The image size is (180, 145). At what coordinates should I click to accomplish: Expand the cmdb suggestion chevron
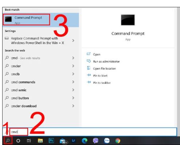click(73, 74)
